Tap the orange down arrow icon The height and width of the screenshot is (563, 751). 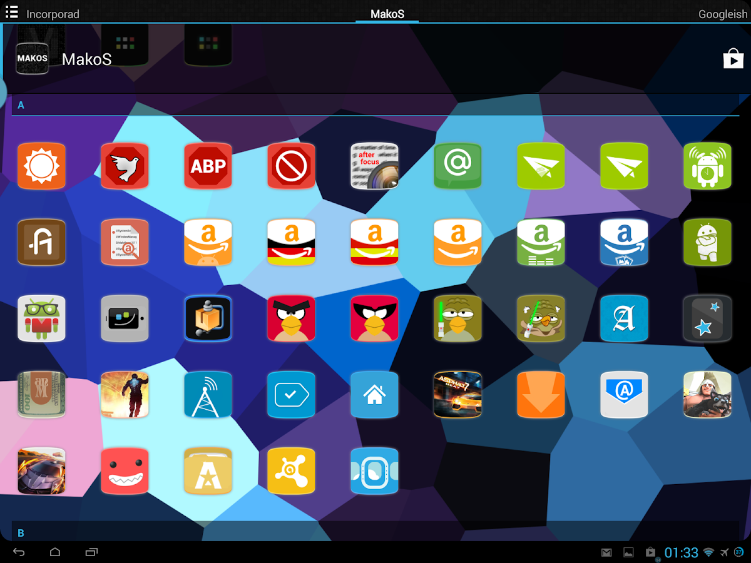(541, 395)
